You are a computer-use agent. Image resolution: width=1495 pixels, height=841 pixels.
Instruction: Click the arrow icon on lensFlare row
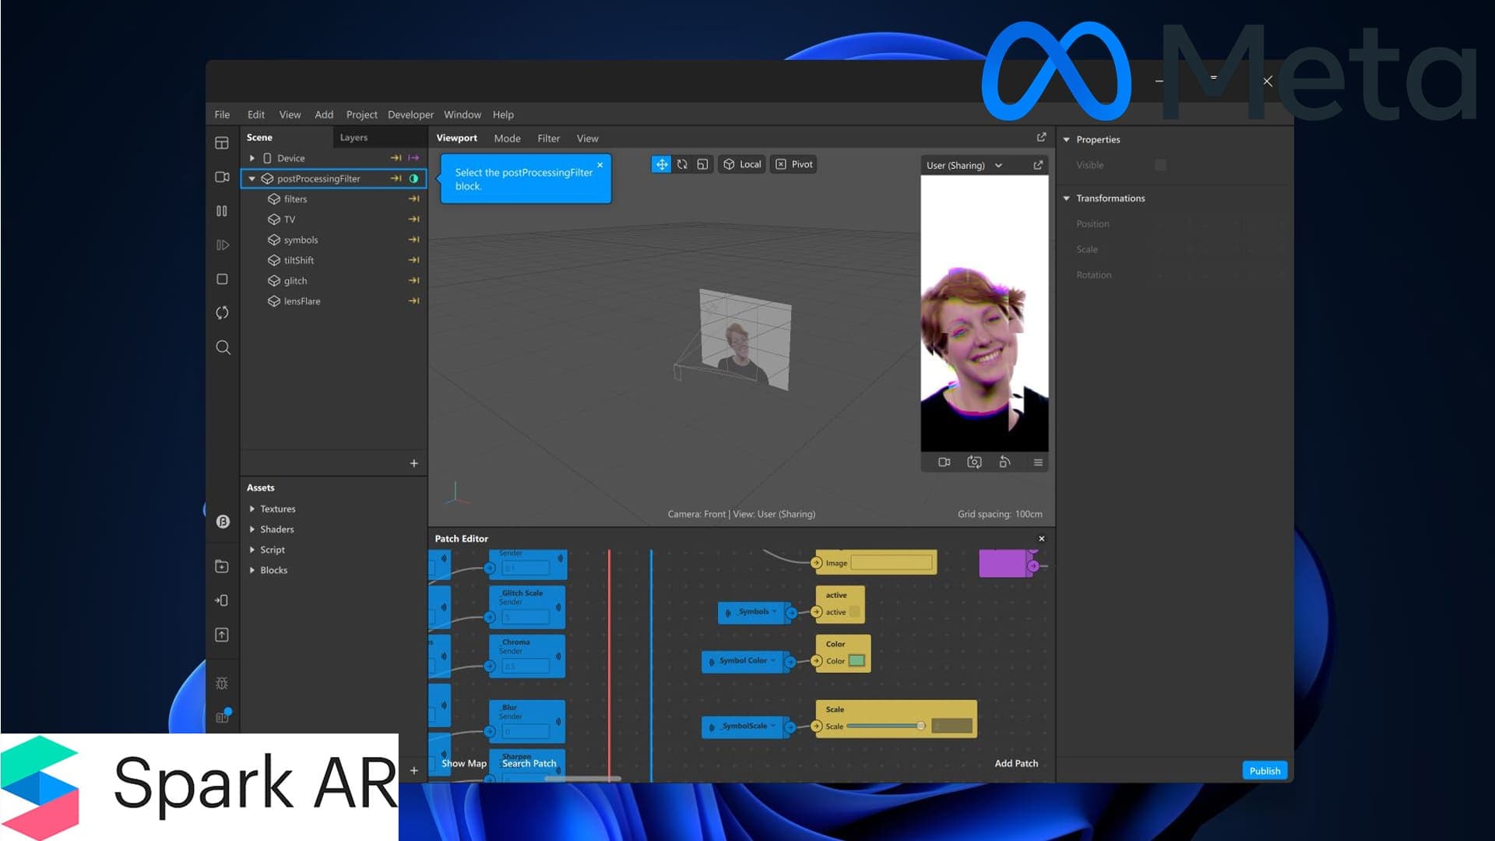(x=413, y=301)
